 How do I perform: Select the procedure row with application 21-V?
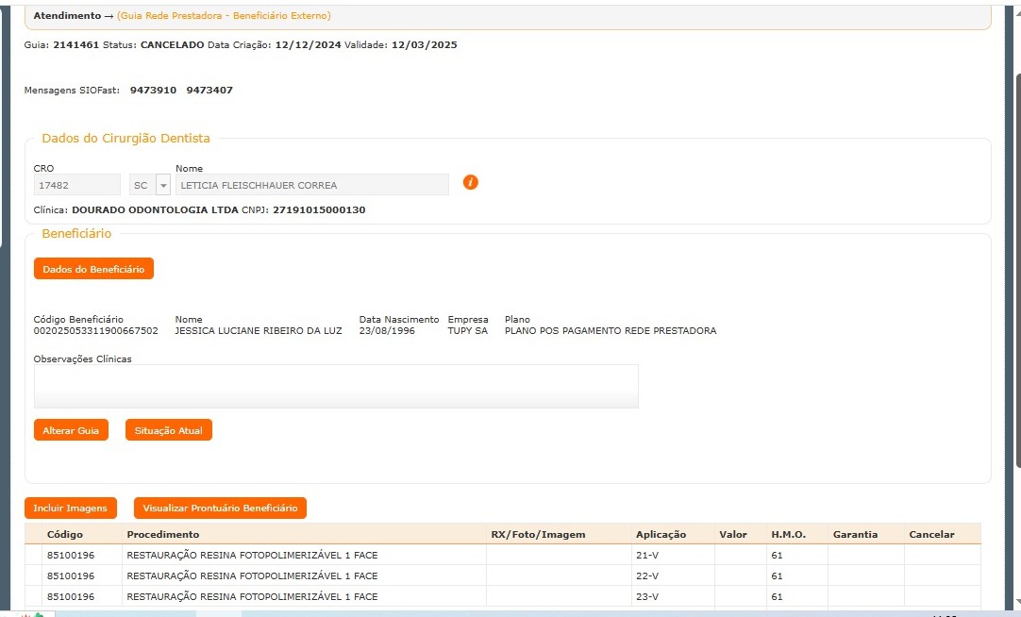click(252, 556)
